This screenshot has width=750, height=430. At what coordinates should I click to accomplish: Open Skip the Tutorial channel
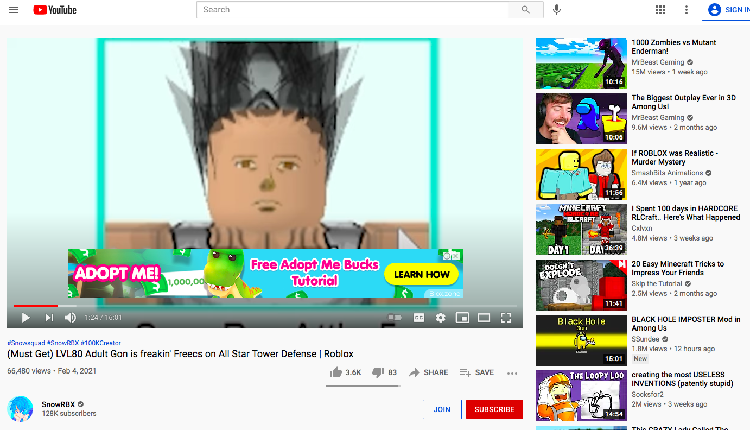click(x=657, y=284)
